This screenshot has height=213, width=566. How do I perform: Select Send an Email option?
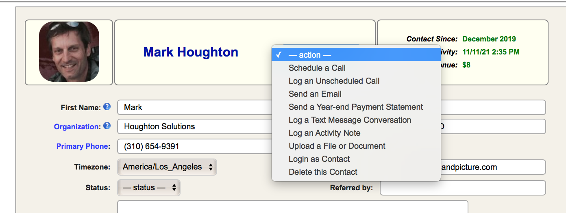coord(315,94)
